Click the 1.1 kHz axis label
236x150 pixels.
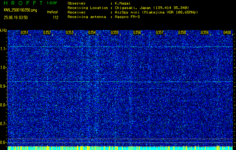pos(3,49)
